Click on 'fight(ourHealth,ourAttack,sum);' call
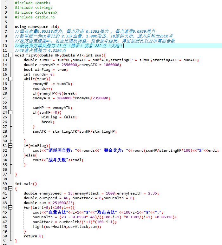This screenshot has height=245, width=222. point(67,227)
